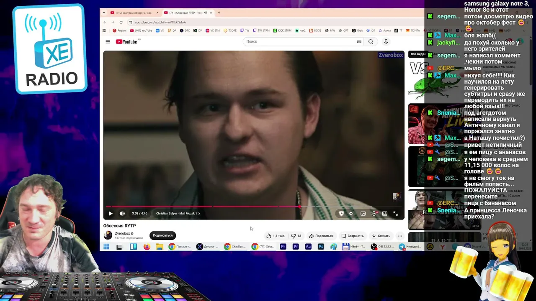Toggle subtitles in the video player
536x301 pixels.
[x=363, y=213]
